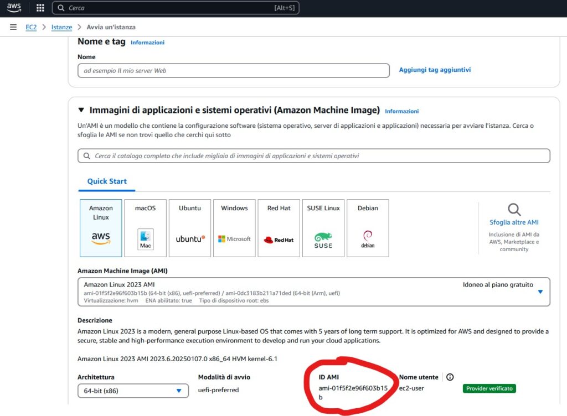Click Aggiungi tag aggiuntivi link

435,70
